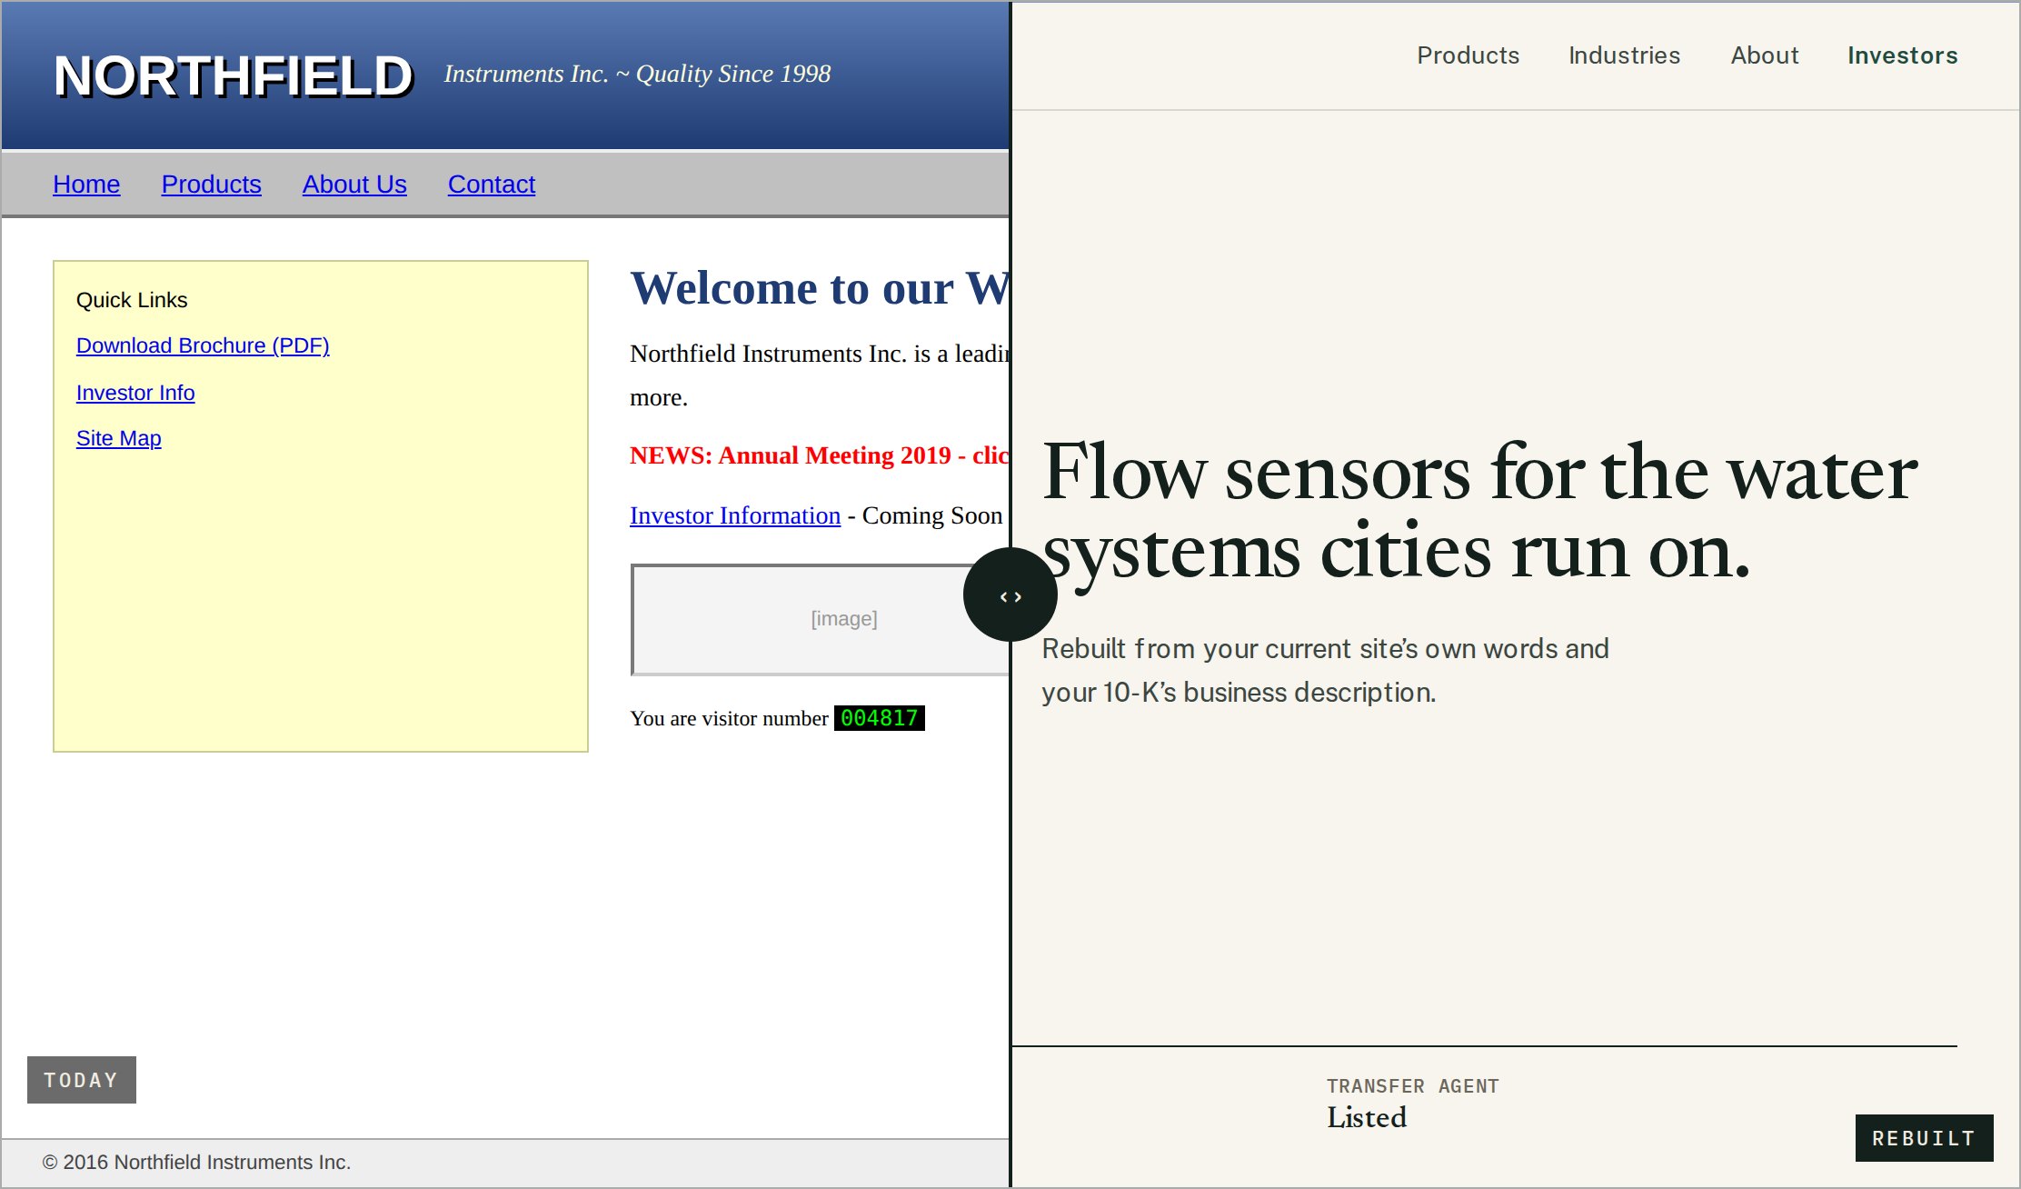The image size is (2021, 1189).
Task: Open the Products link in the gray nav bar
Action: pos(211,185)
